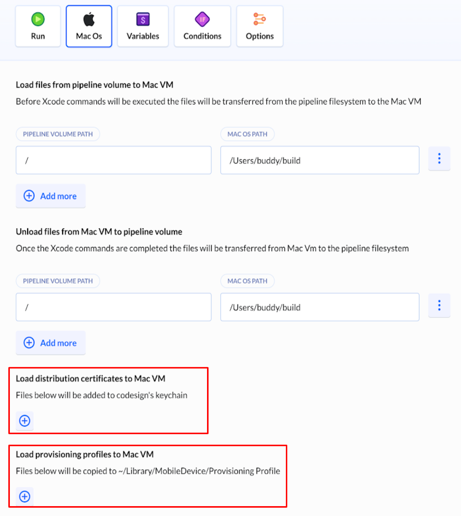
Task: Click MAC OS PATH label in Unload files section
Action: (247, 281)
